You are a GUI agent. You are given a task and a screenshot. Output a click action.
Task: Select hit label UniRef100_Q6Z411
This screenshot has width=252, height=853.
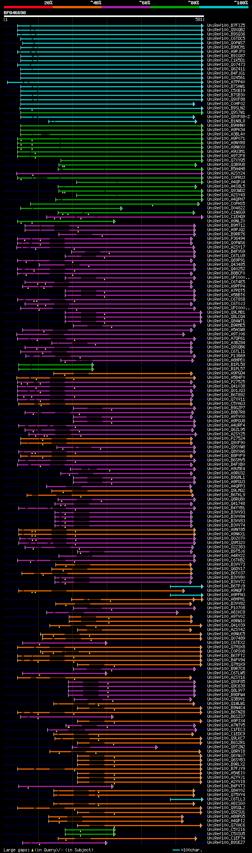pos(226,69)
